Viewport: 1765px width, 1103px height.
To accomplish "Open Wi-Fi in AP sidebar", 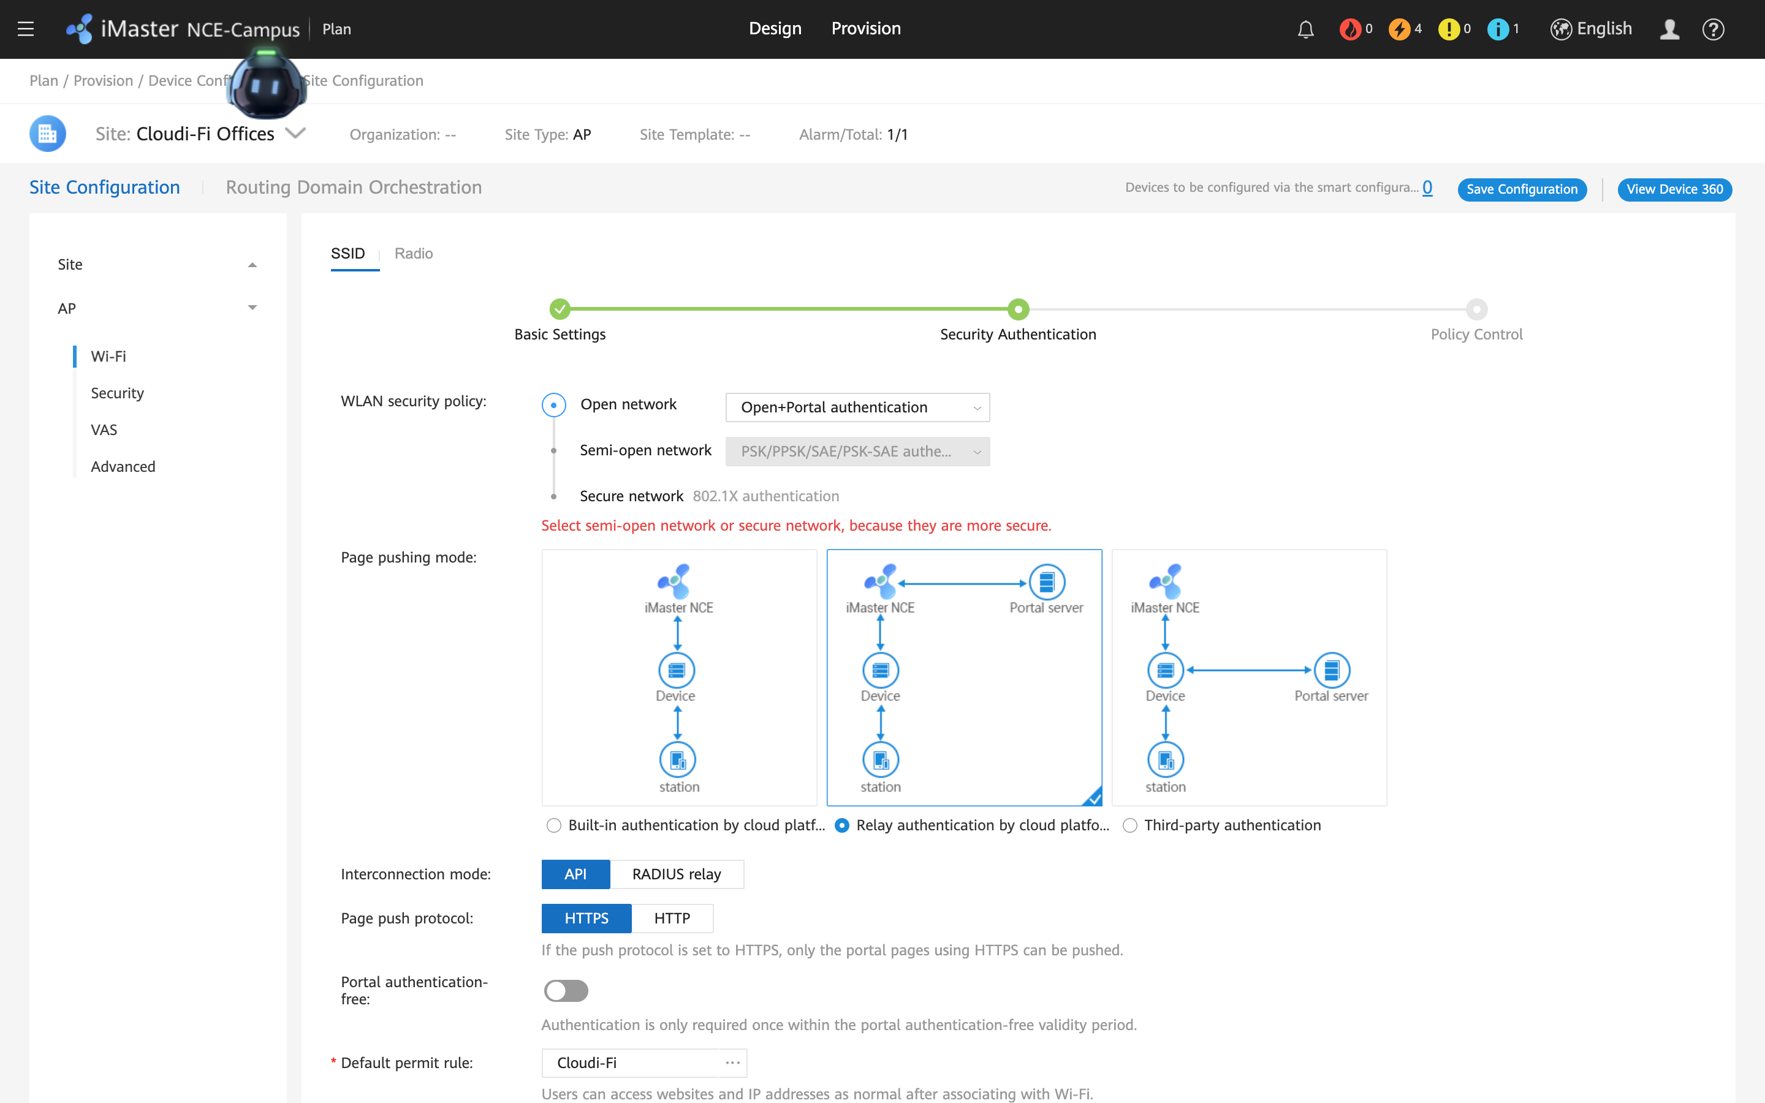I will (x=108, y=356).
